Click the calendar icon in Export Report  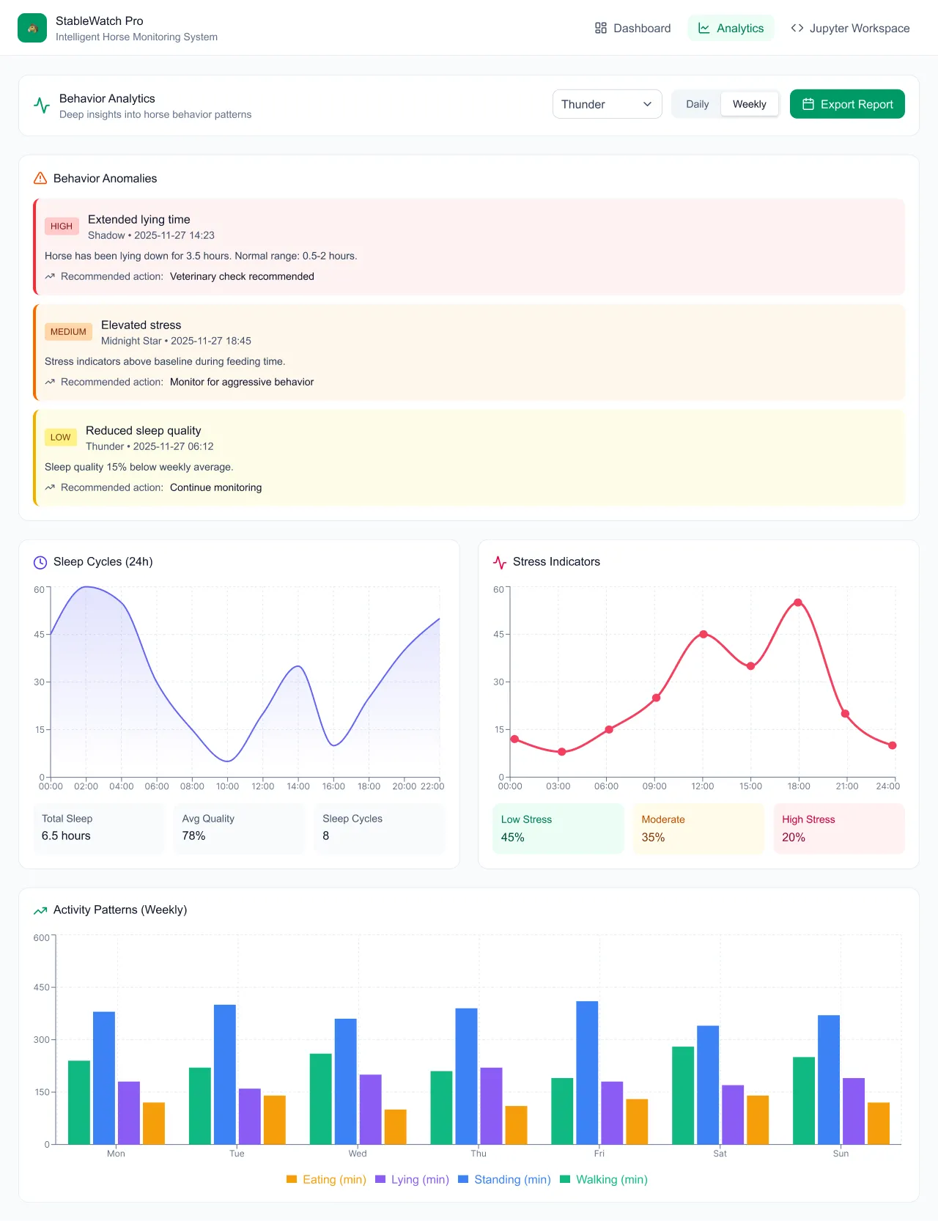pos(808,104)
